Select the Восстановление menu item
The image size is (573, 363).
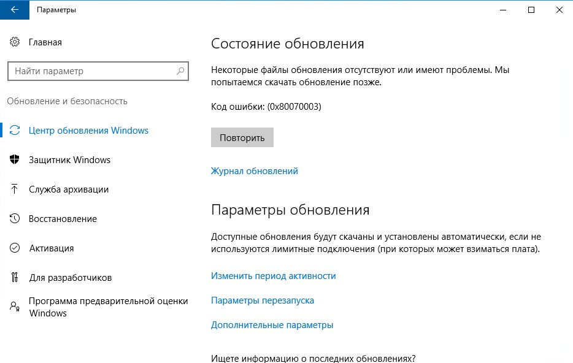(63, 219)
